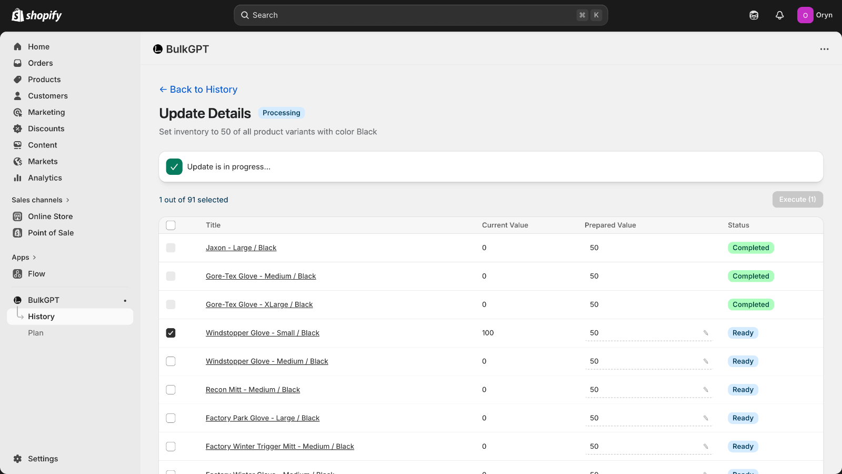Viewport: 842px width, 474px height.
Task: Open the Settings gear
Action: click(x=16, y=459)
